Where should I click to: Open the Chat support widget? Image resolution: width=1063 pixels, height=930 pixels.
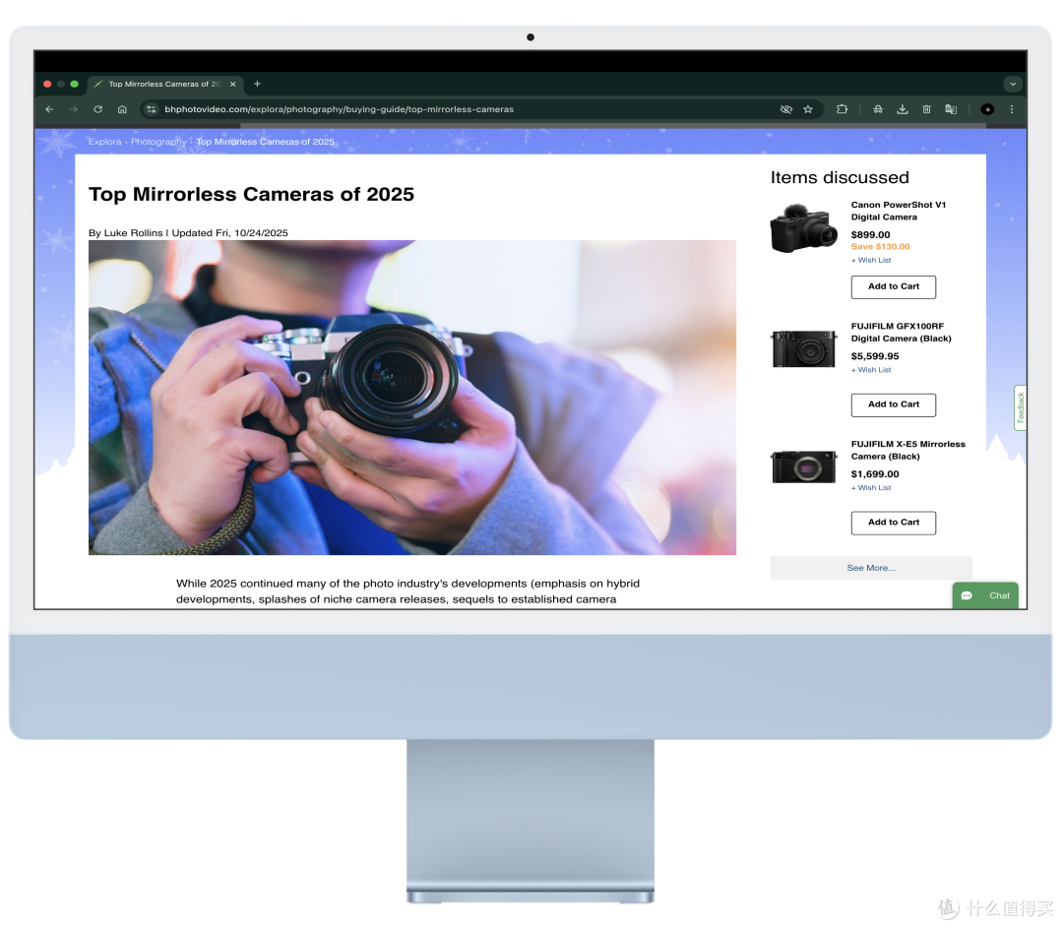(x=985, y=595)
